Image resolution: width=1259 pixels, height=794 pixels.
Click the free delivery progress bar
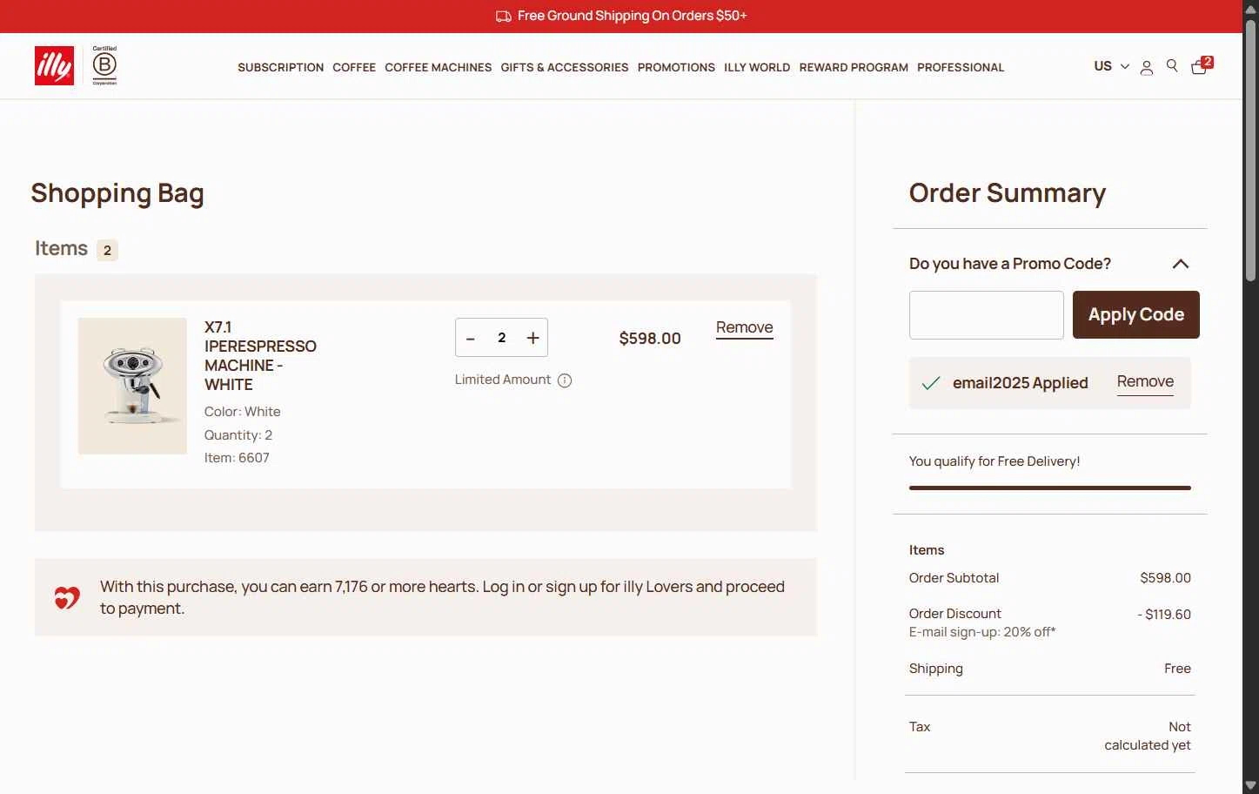click(x=1049, y=488)
